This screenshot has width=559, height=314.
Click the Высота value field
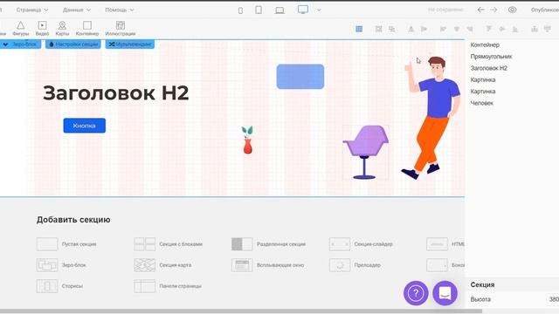pyautogui.click(x=553, y=299)
